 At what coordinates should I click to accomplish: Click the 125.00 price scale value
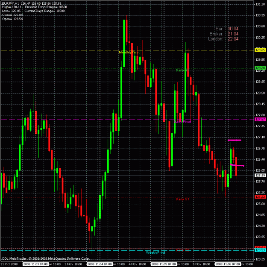pos(260,204)
